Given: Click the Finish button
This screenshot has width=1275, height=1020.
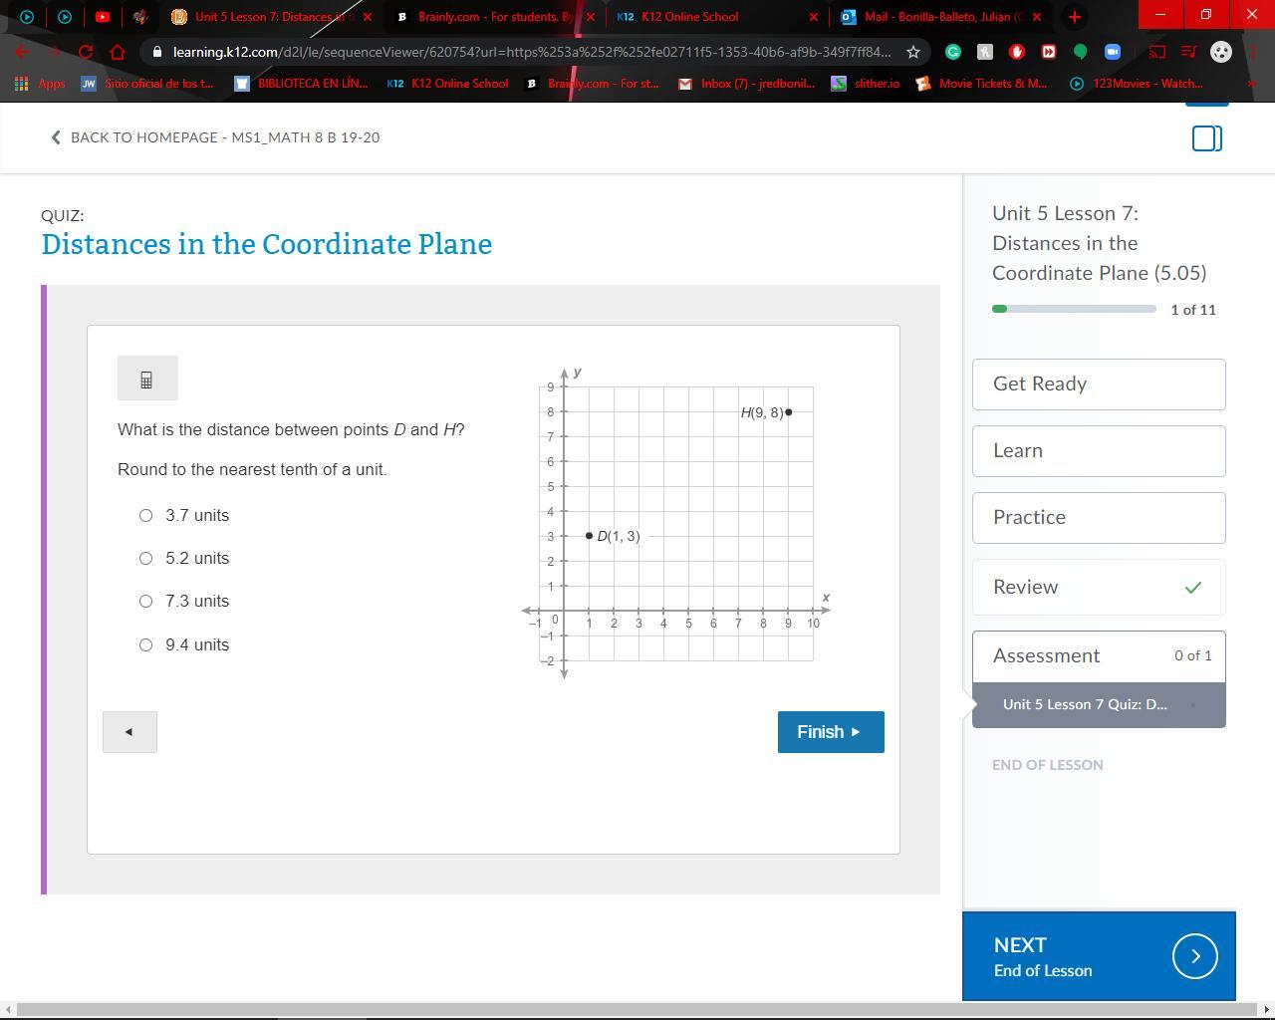Looking at the screenshot, I should [x=830, y=731].
